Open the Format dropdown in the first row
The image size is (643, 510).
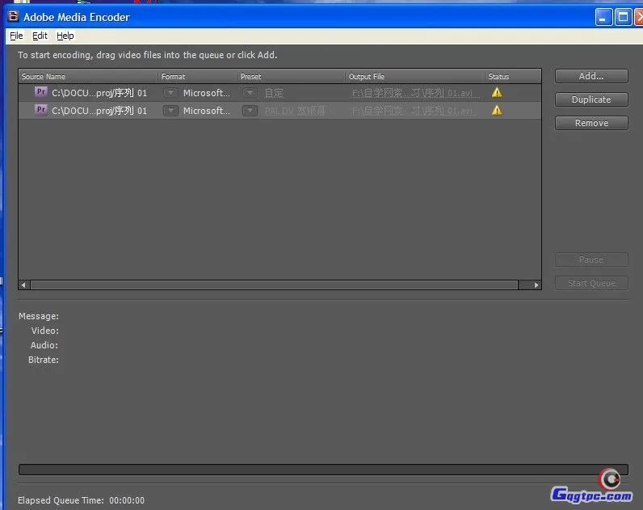tap(170, 93)
